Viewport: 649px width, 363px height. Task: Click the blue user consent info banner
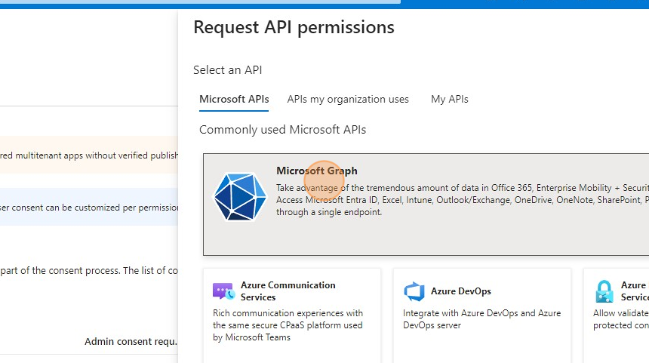(89, 207)
